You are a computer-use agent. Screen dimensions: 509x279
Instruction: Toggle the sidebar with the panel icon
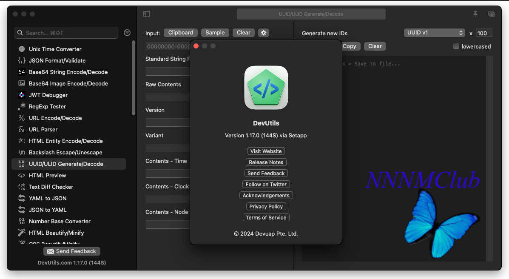tap(147, 14)
